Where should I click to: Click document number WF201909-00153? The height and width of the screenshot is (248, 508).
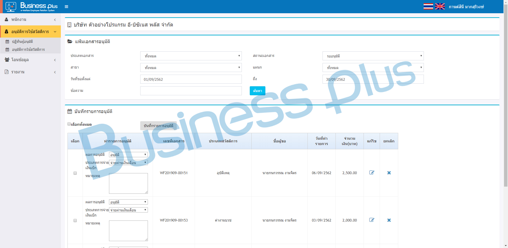point(174,220)
